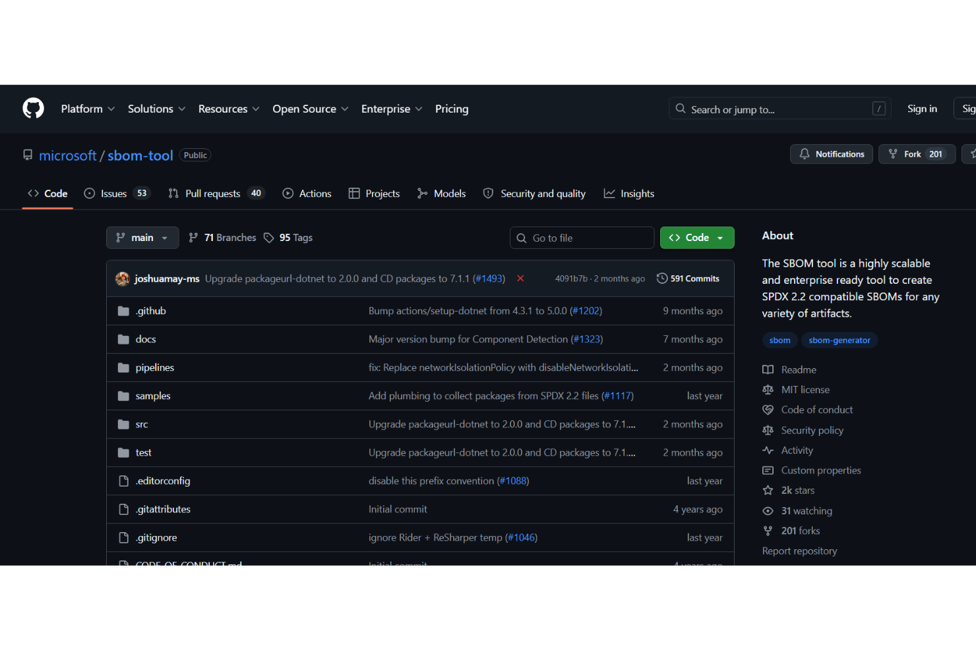Open the Insights tab
976x650 pixels.
(x=628, y=194)
